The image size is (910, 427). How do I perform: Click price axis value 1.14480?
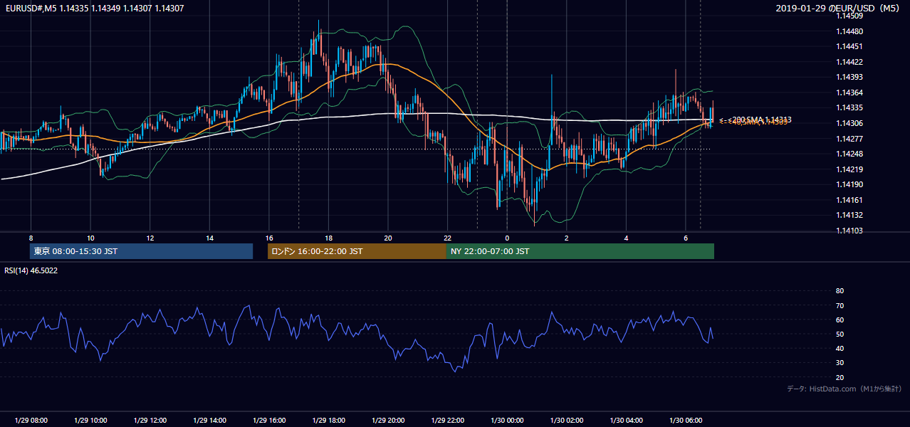(x=849, y=31)
